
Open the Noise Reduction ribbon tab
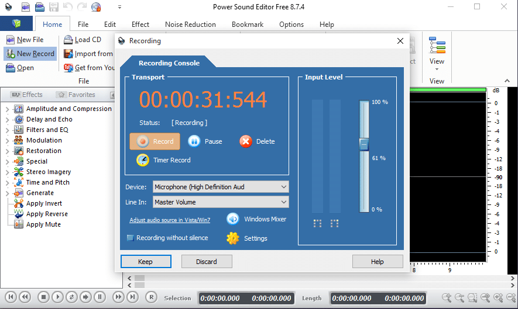[x=190, y=25]
